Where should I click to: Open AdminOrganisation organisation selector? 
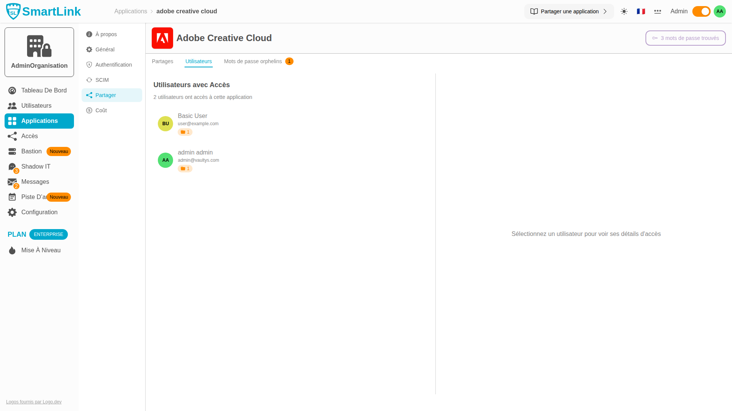point(39,52)
